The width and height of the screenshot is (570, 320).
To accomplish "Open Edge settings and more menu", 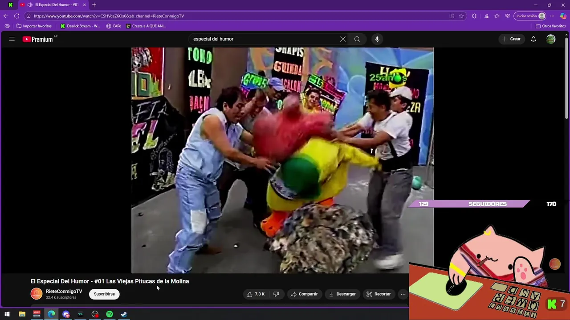I will click(552, 16).
